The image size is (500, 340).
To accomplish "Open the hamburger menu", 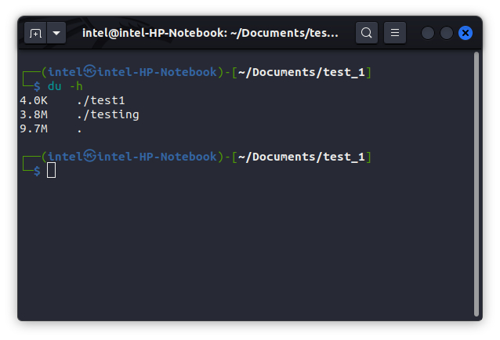I will tap(394, 33).
